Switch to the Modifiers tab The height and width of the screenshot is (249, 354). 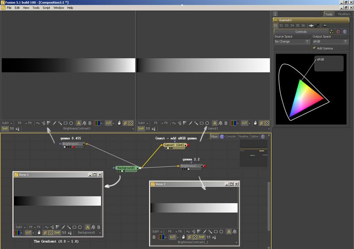click(344, 14)
